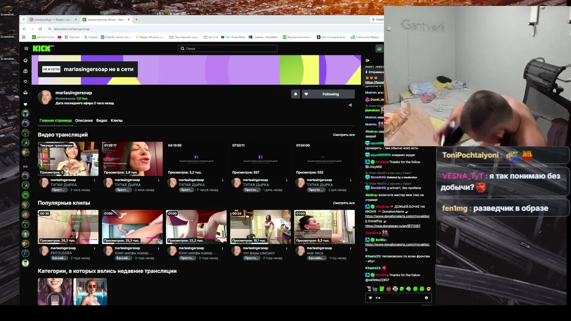
Task: Open the Google bookmark
Action: [91, 37]
